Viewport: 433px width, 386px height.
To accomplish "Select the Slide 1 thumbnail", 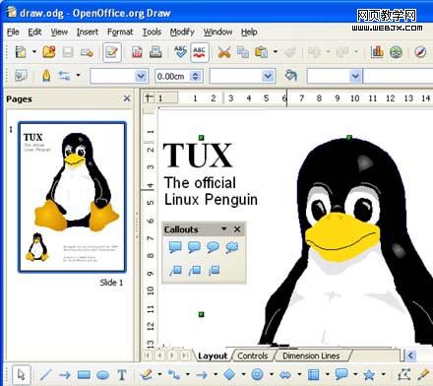I will 72,197.
